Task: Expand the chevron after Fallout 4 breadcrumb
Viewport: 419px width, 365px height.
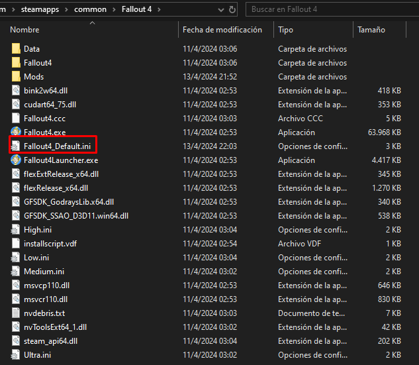Action: [x=160, y=10]
